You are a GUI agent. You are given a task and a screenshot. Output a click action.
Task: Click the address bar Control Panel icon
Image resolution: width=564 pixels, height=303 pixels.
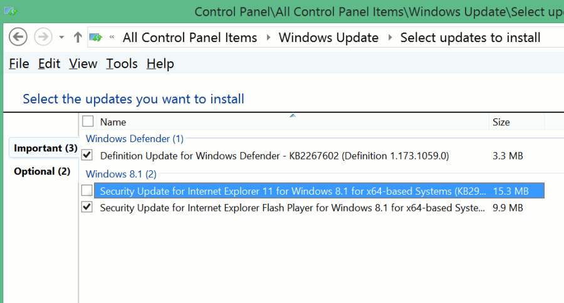pos(96,38)
